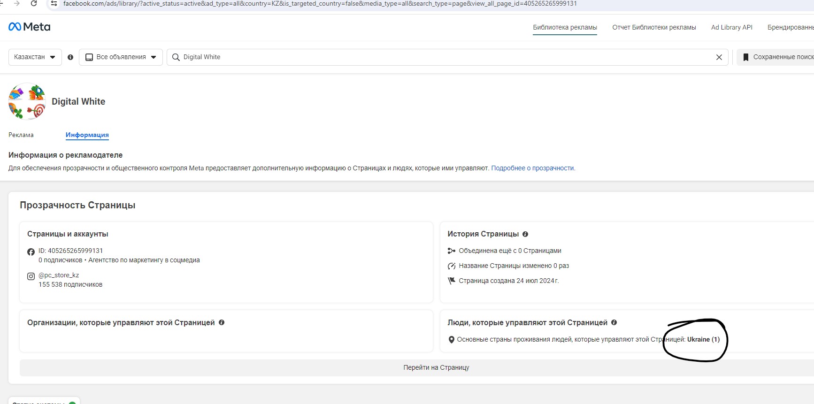Open the Digital White profile picture
814x404 pixels.
tap(27, 101)
